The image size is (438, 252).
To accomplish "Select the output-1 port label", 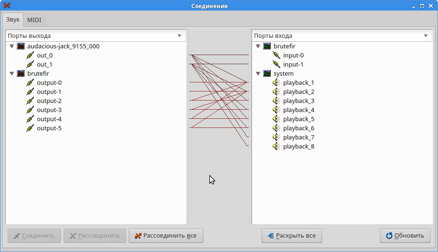I will click(49, 92).
